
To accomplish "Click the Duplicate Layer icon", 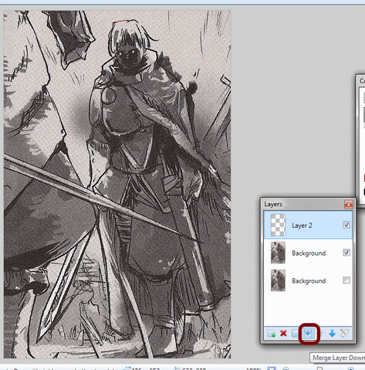I will 295,334.
